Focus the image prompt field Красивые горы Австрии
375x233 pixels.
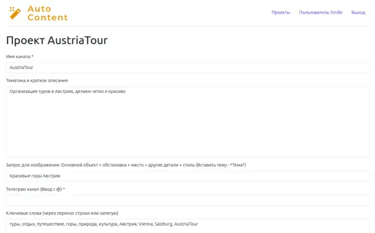click(187, 176)
